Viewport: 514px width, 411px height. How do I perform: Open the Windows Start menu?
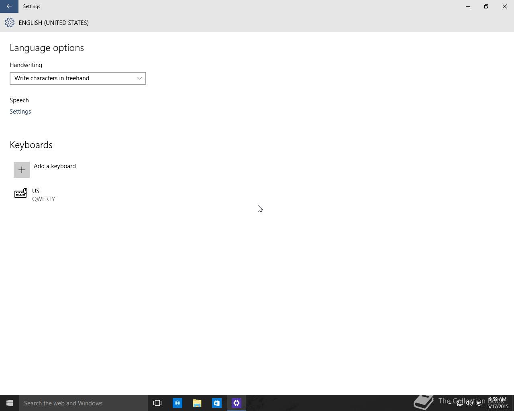click(10, 403)
